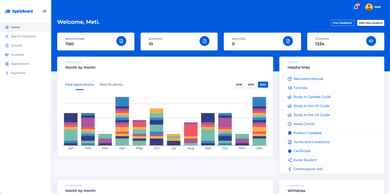
Task: Open the Study in Canada Guide link
Action: click(312, 97)
